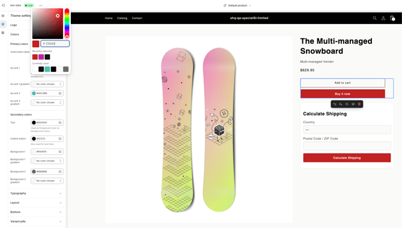Click the Buy it now button

(343, 94)
